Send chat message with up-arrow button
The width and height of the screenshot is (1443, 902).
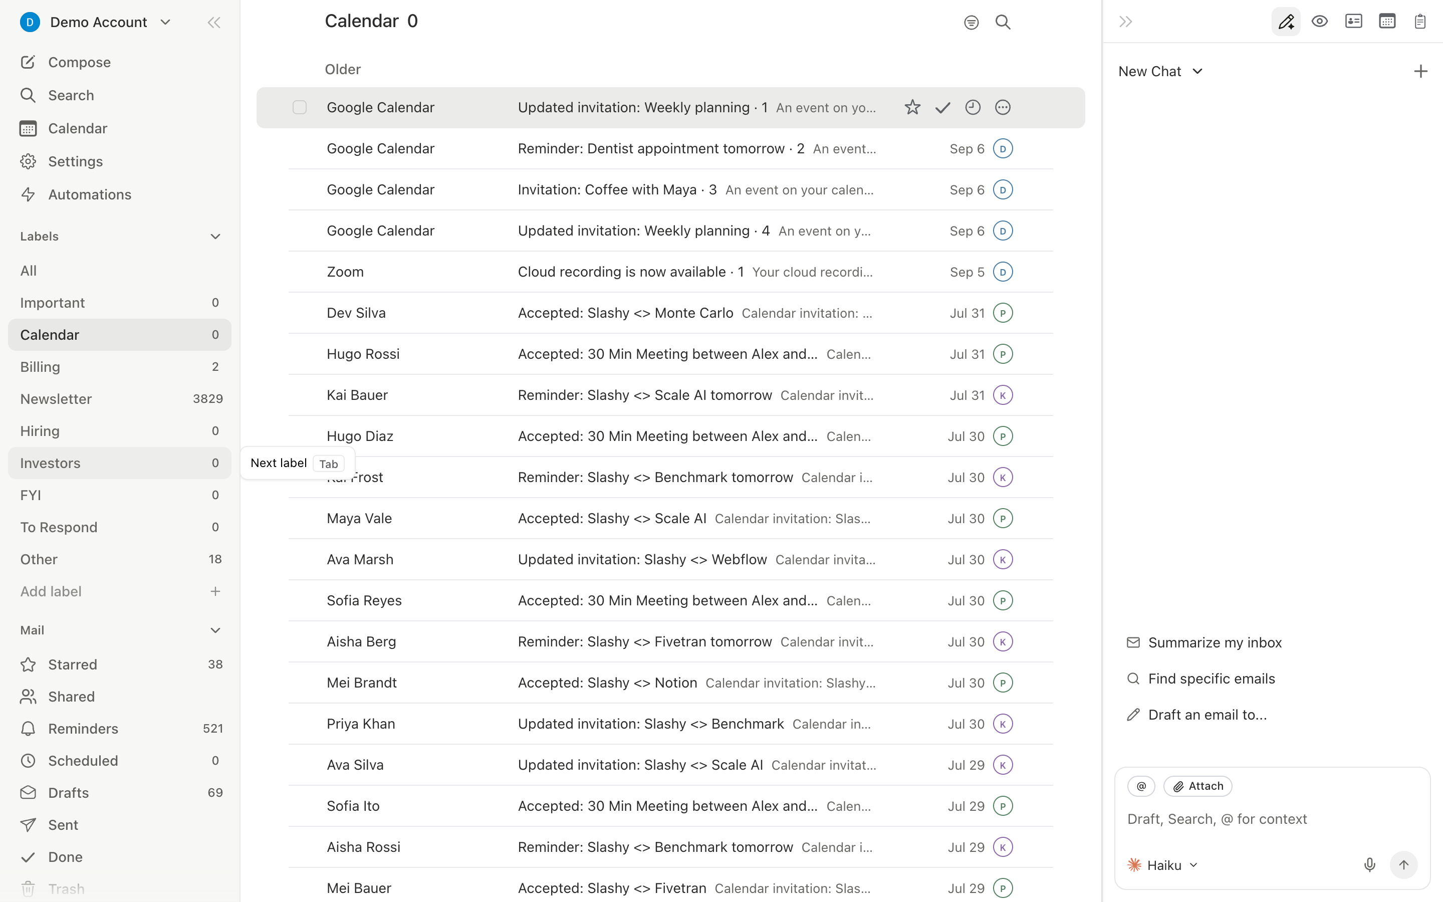pyautogui.click(x=1403, y=865)
